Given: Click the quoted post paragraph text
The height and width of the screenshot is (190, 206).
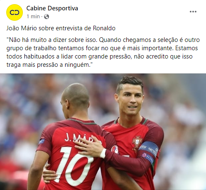Looking at the screenshot, I should [x=103, y=52].
